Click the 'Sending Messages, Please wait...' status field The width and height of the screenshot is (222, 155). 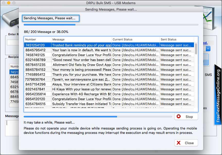click(x=51, y=18)
